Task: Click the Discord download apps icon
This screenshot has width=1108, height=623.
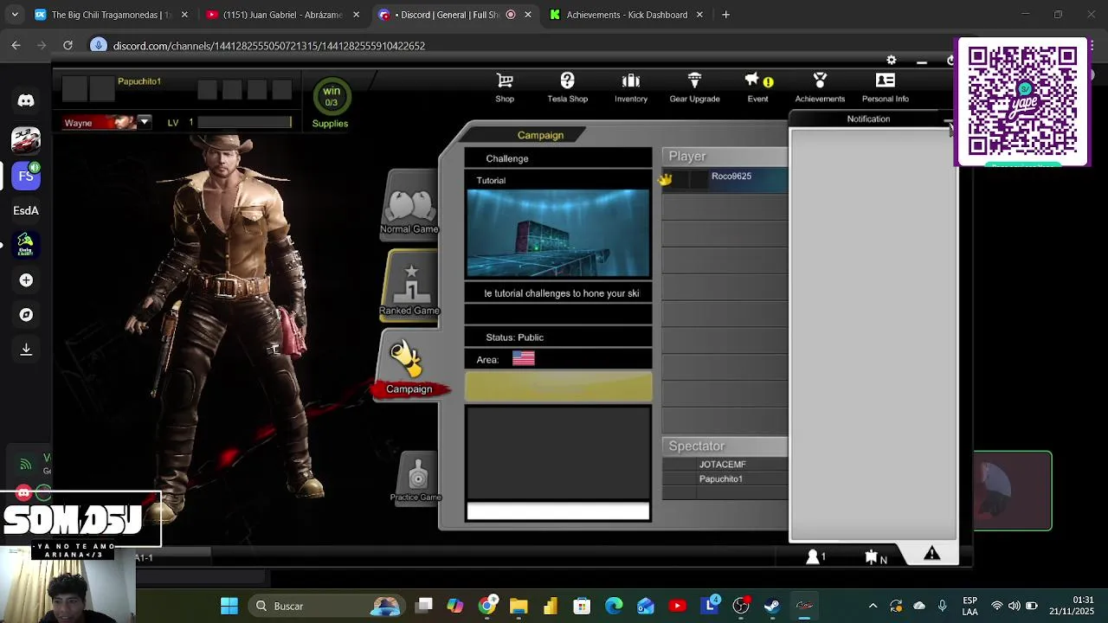Action: click(x=26, y=350)
